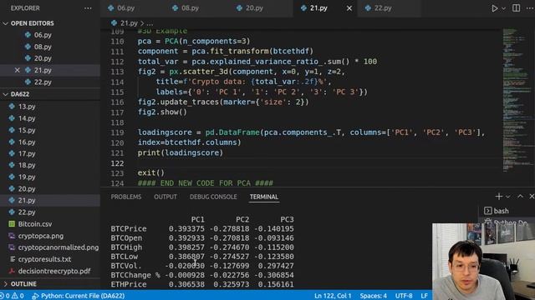Select Python: Current File debug configuration
The image size is (535, 300).
pyautogui.click(x=79, y=296)
